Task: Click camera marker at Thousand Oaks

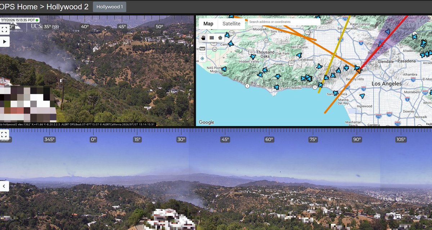Action: click(x=253, y=57)
